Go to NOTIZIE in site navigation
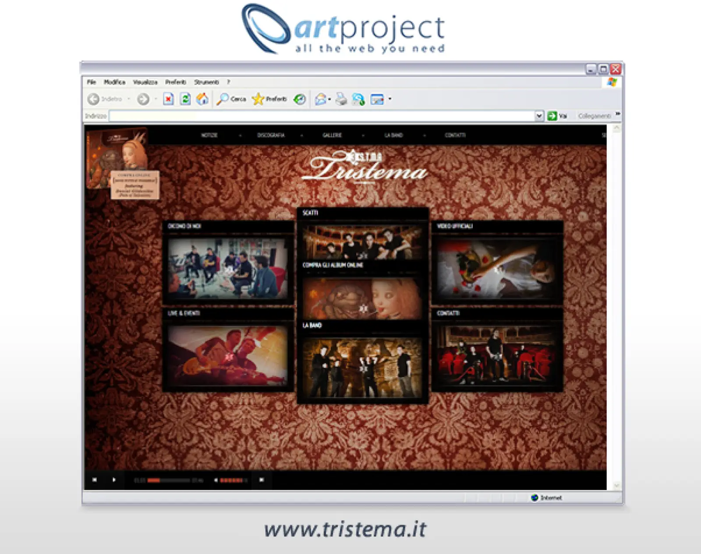Image resolution: width=701 pixels, height=554 pixels. pos(209,135)
